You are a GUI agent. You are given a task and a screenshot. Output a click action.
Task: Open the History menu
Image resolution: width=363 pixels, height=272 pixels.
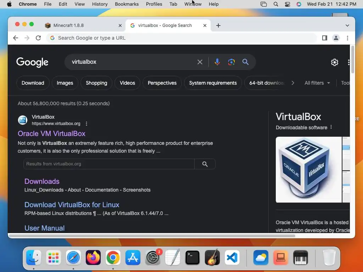click(100, 4)
